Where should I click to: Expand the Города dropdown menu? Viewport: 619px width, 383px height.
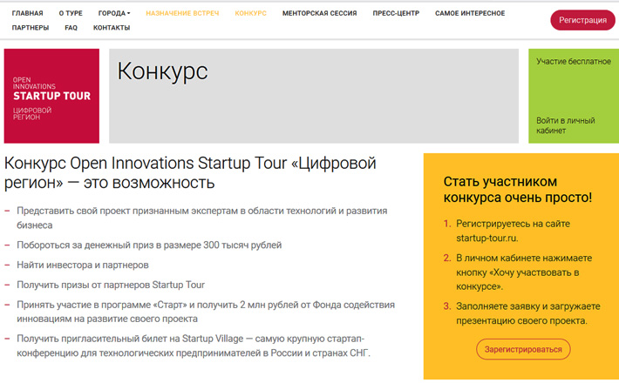[114, 13]
